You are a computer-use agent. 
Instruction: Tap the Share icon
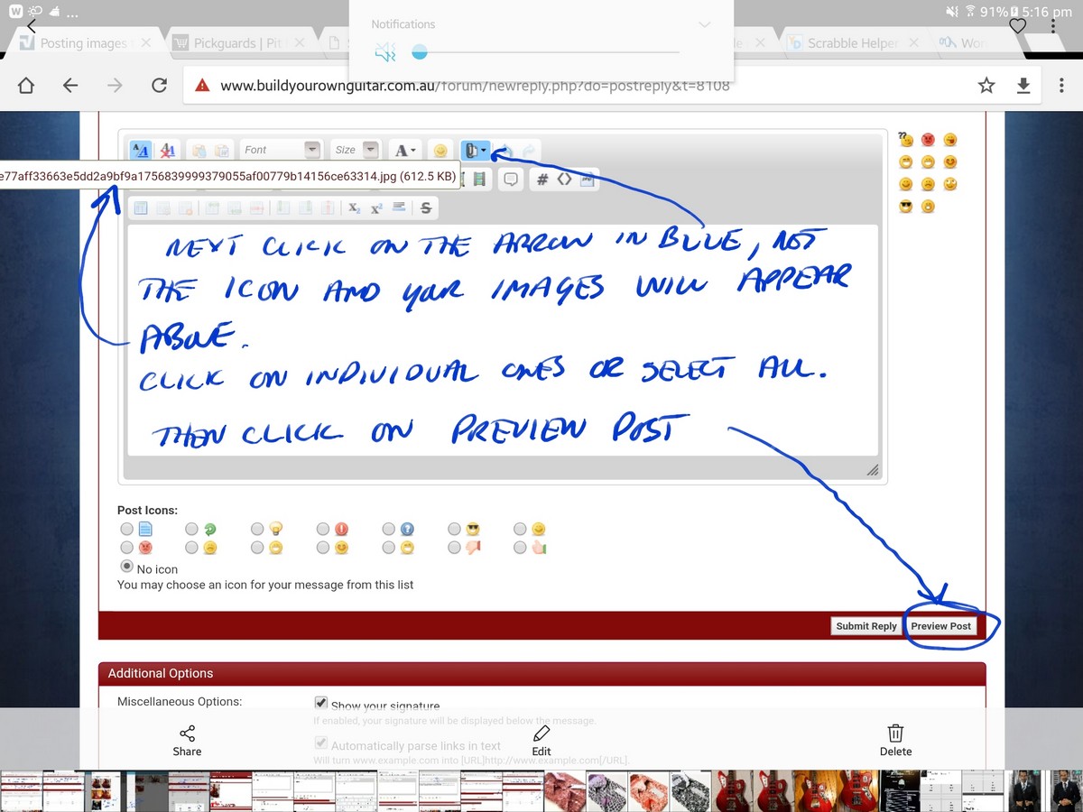tap(187, 740)
